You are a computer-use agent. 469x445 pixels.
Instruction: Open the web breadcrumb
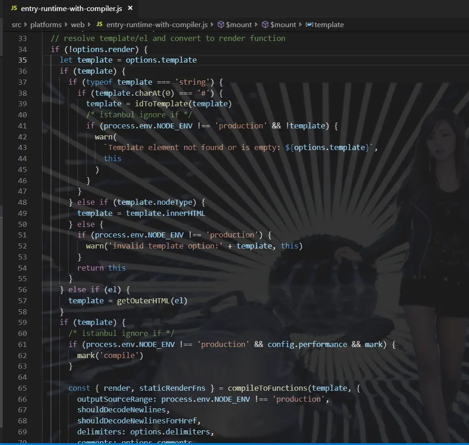click(78, 24)
